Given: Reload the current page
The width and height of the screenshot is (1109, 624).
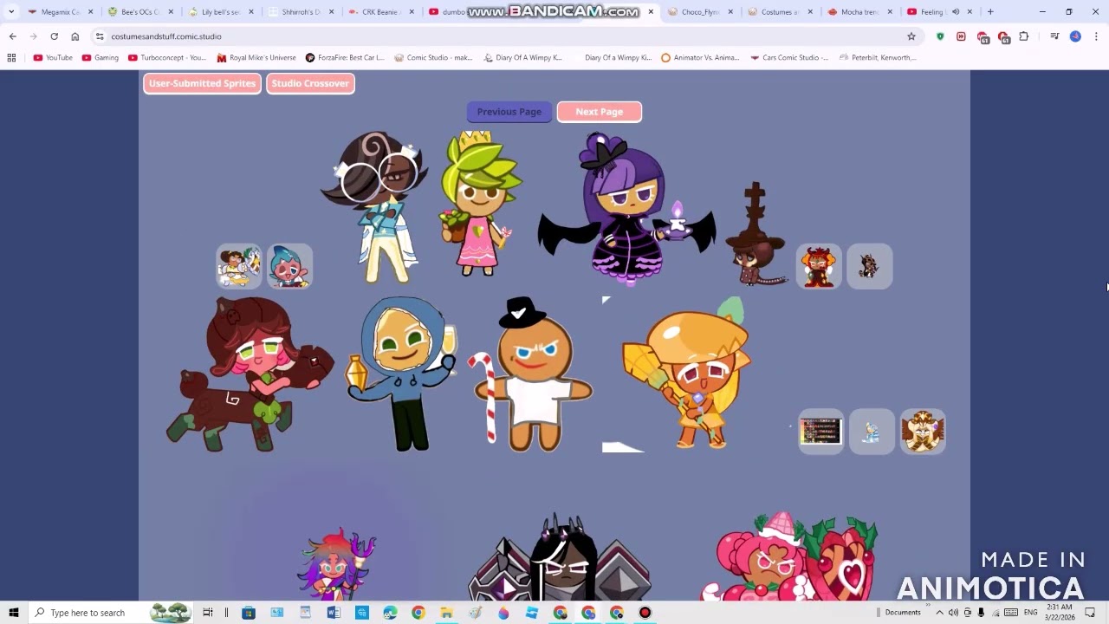Looking at the screenshot, I should pyautogui.click(x=54, y=36).
